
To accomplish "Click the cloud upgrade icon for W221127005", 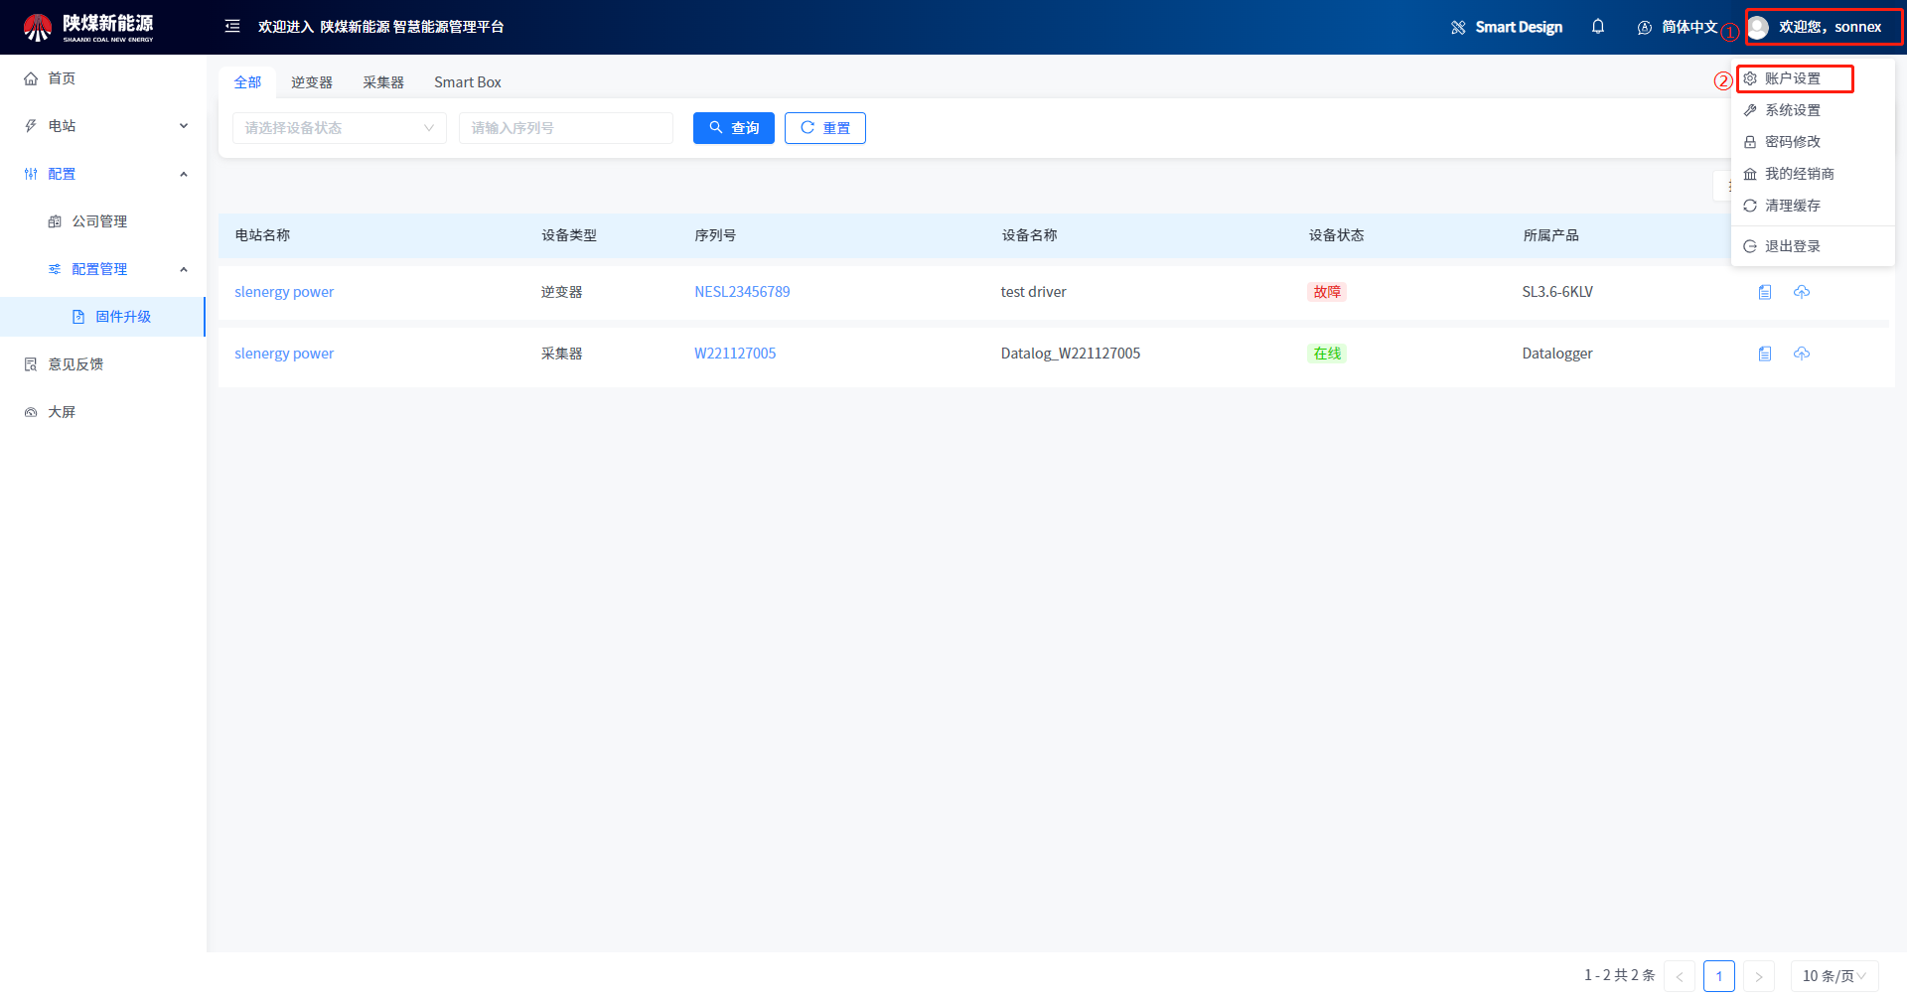I will coord(1802,354).
